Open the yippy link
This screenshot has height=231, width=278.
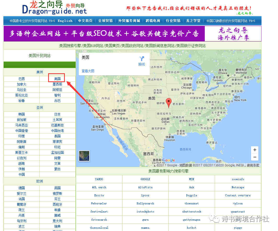click(238, 228)
